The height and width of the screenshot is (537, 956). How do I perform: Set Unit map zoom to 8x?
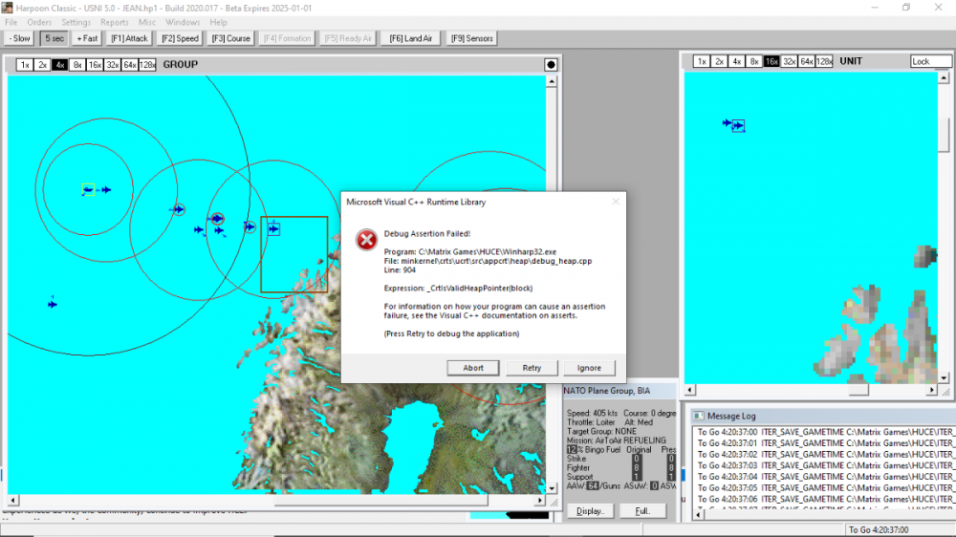(x=754, y=61)
